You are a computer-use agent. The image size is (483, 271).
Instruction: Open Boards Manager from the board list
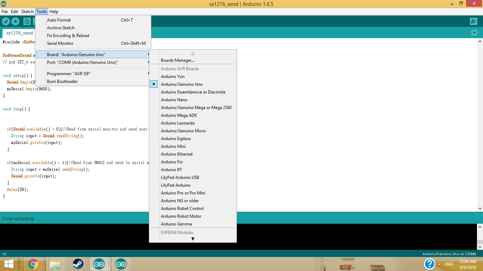tap(177, 60)
